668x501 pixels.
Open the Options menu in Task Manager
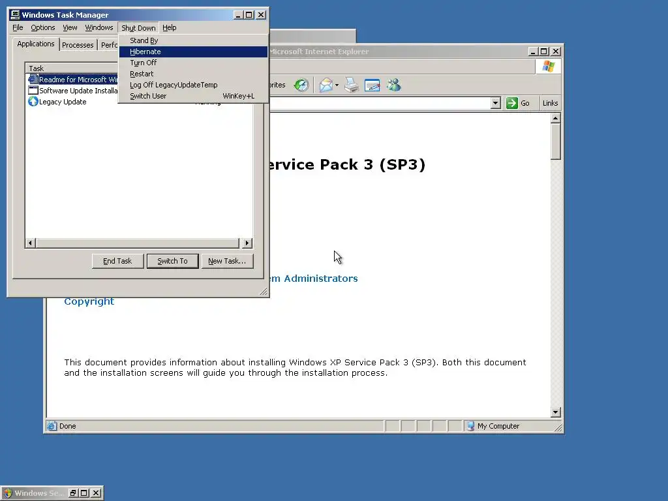(x=42, y=27)
